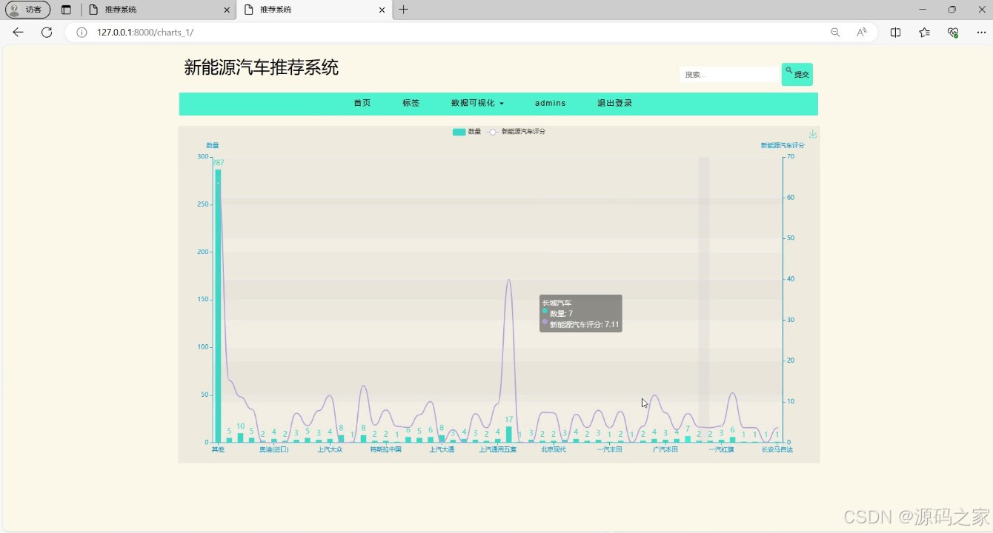
Task: Expand the 数据可视化 dropdown menu
Action: [x=477, y=103]
